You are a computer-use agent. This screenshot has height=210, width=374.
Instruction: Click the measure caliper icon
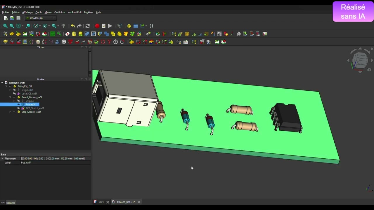click(x=63, y=26)
